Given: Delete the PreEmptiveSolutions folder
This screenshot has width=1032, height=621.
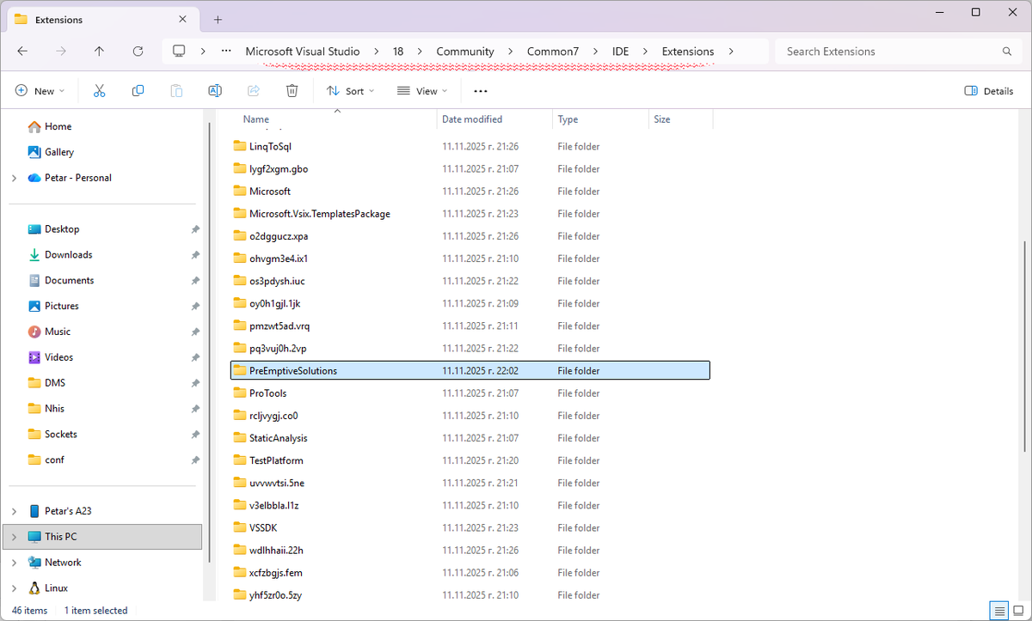Looking at the screenshot, I should pyautogui.click(x=292, y=90).
